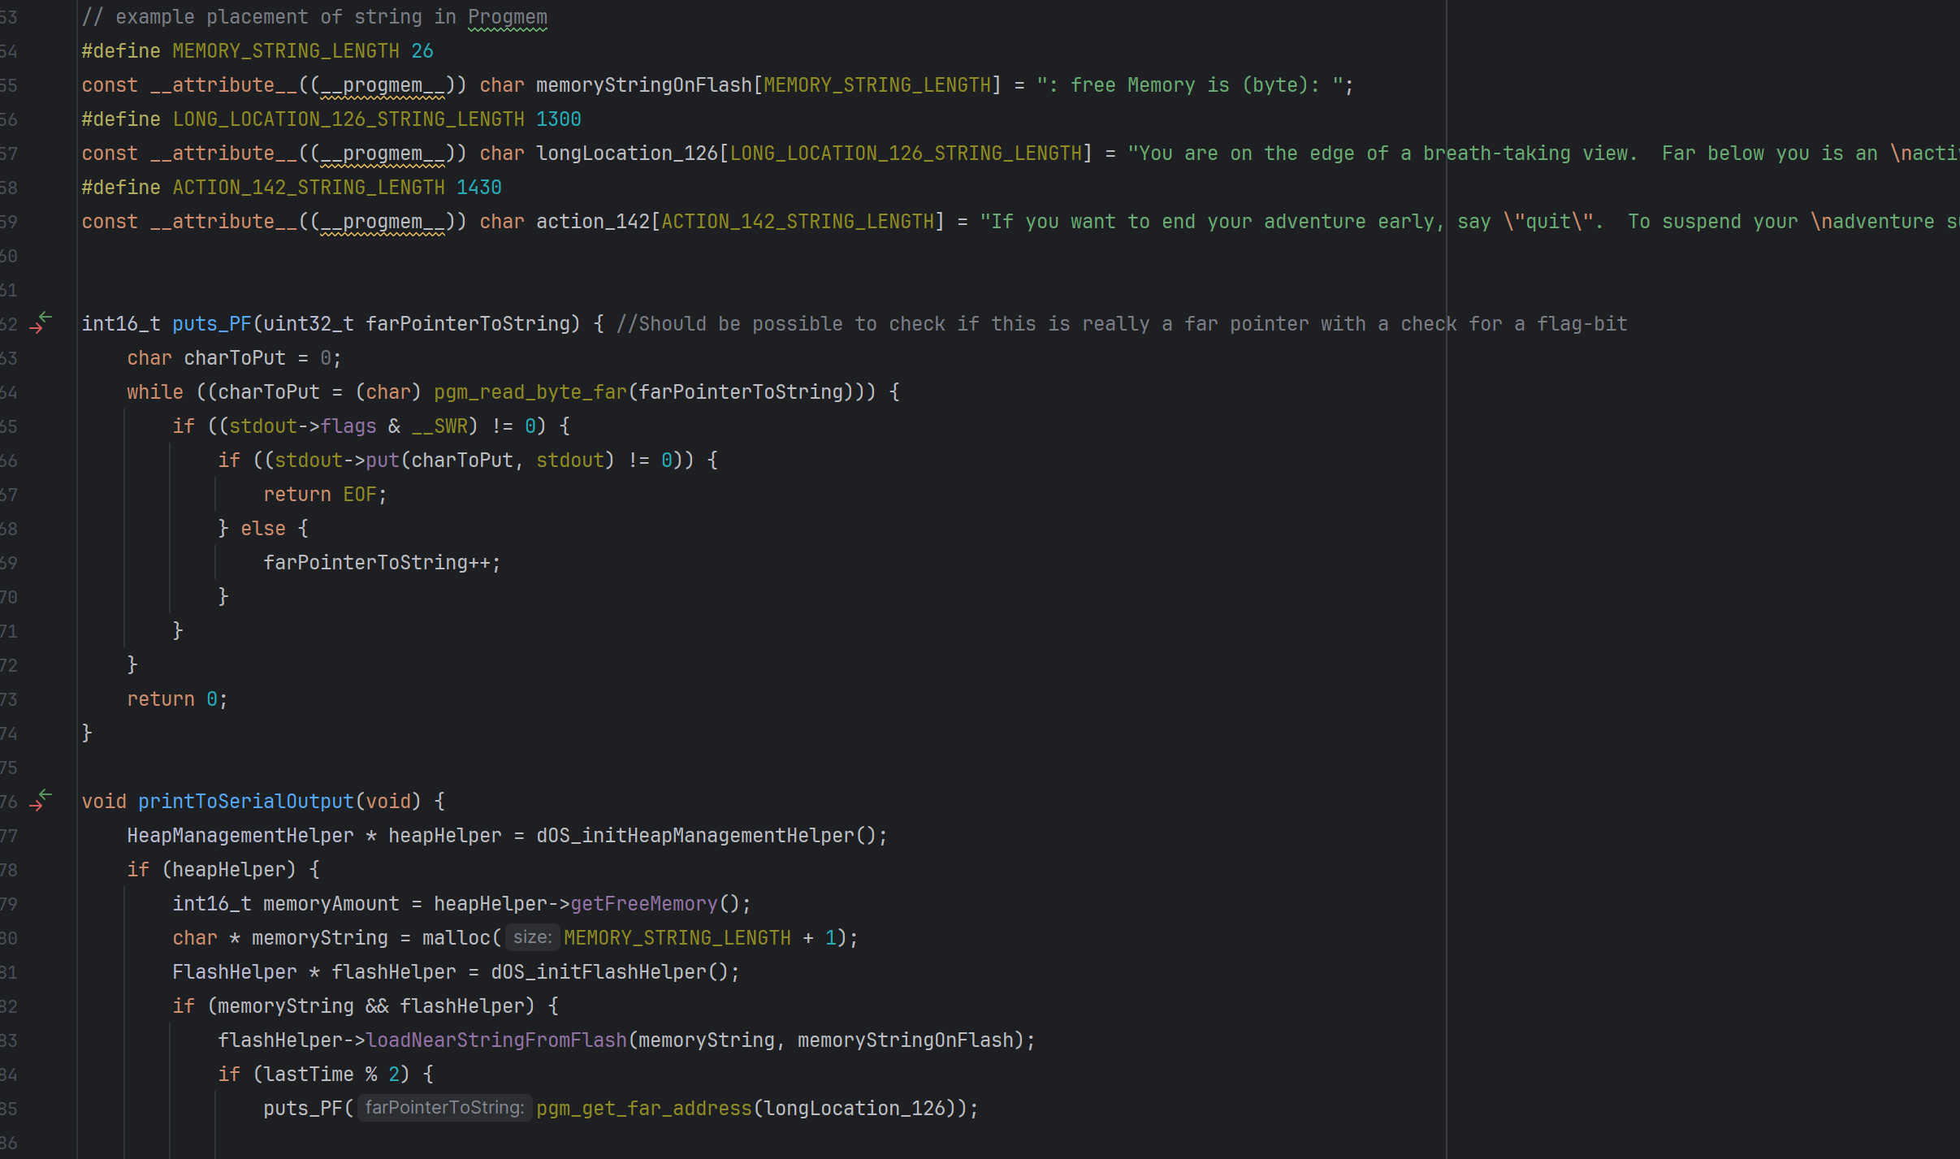The image size is (1960, 1159).
Task: Click the loadNearStringFromFlash method call
Action: click(495, 1040)
